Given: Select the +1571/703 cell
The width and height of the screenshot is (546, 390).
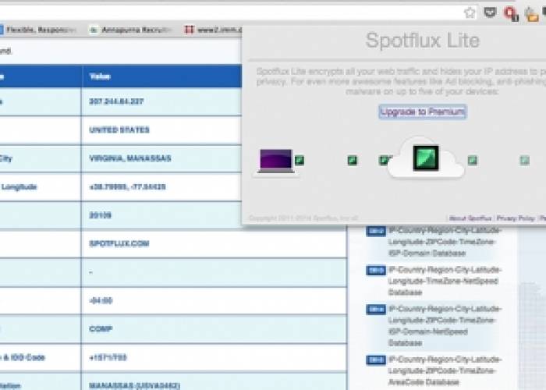Looking at the screenshot, I should (214, 357).
